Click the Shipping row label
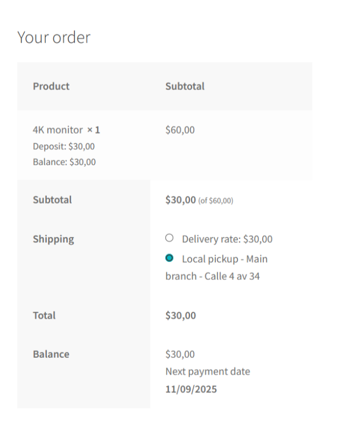This screenshot has width=358, height=423. coord(53,239)
